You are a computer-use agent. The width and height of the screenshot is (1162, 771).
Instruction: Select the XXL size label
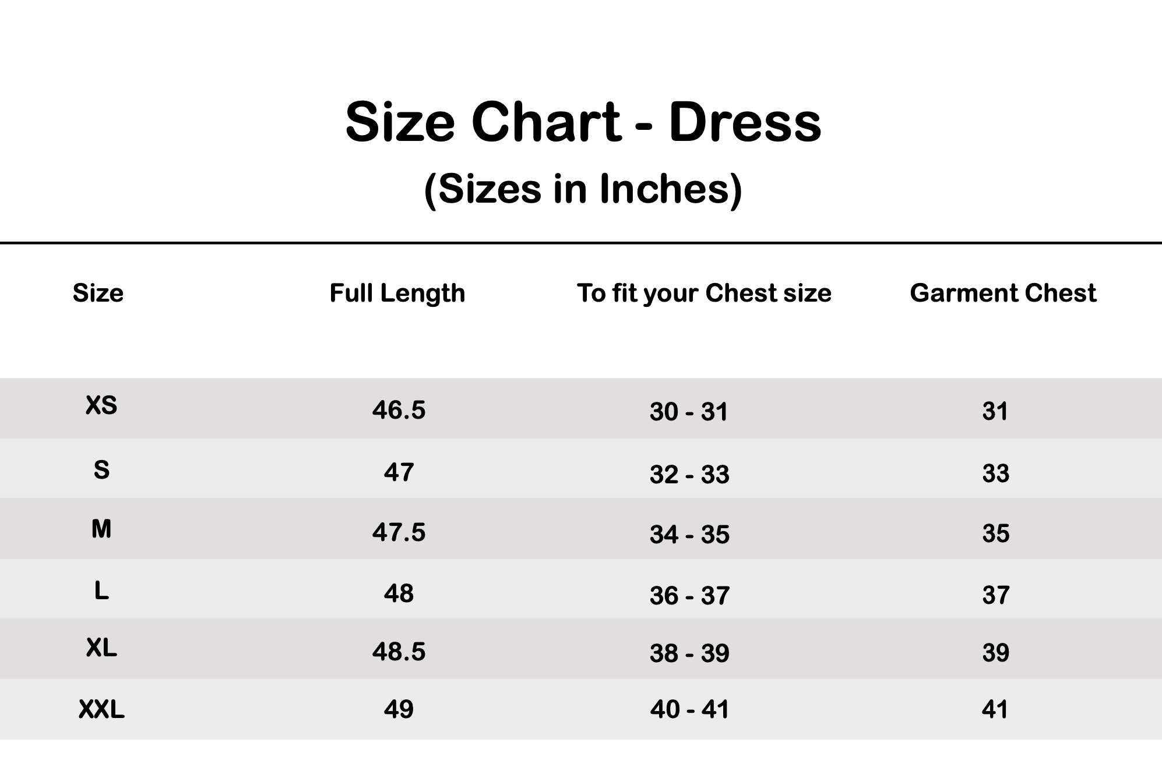point(101,710)
